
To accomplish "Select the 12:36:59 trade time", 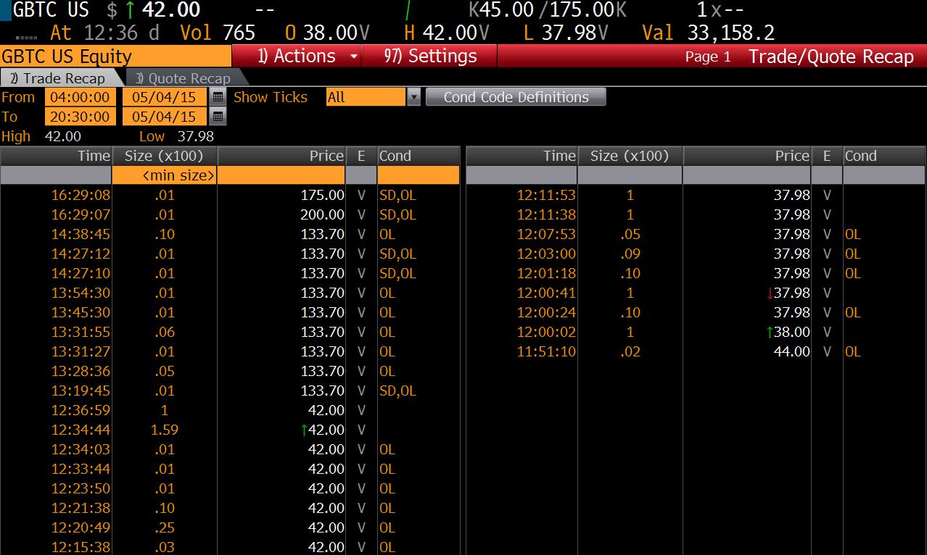I will (81, 410).
